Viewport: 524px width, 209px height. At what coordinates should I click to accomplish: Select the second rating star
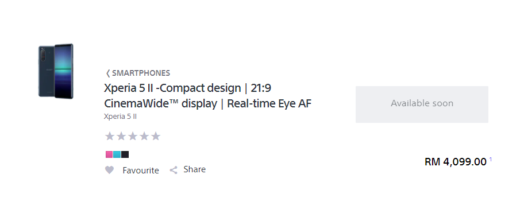click(121, 136)
